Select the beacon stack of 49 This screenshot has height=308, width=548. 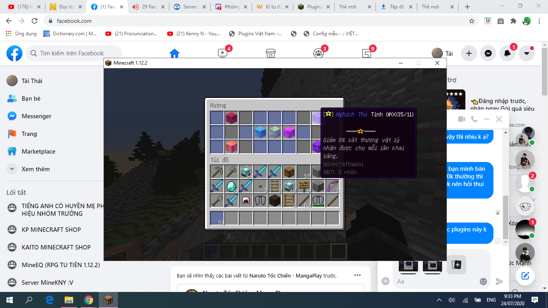click(x=289, y=186)
